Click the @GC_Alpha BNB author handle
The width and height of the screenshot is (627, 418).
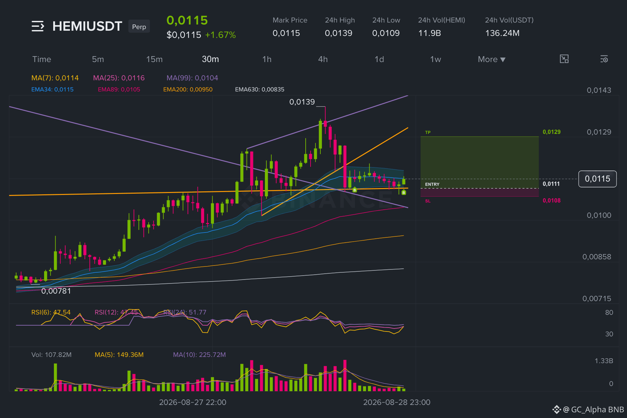(593, 410)
